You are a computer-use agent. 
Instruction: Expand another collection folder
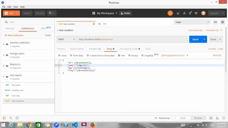(4, 44)
